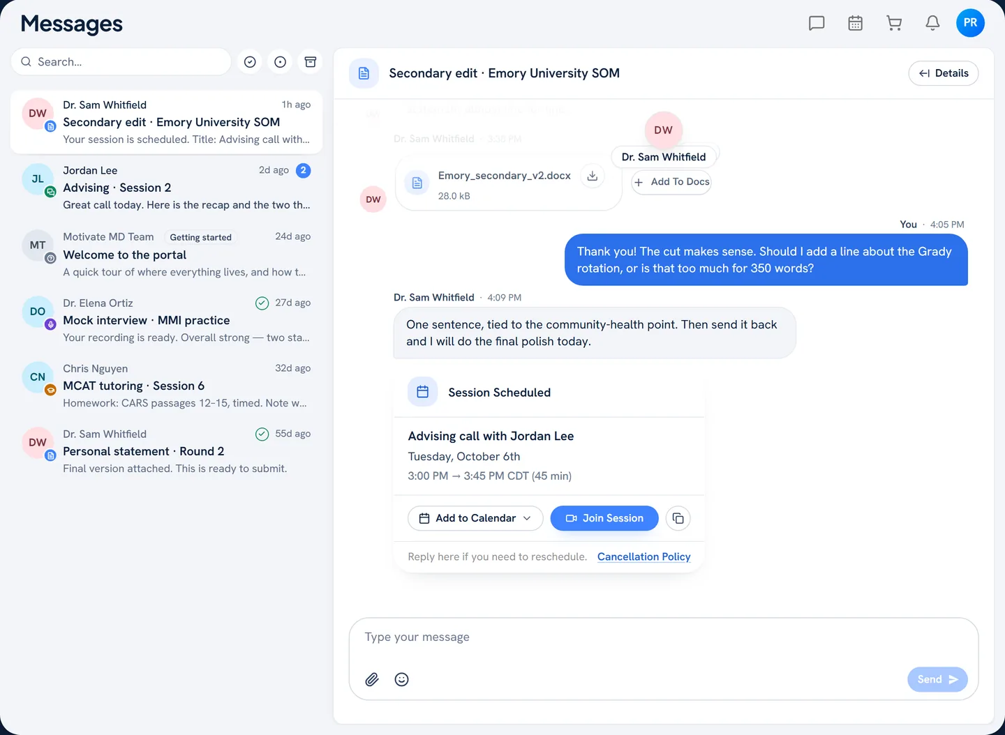This screenshot has height=735, width=1005.
Task: Expand the Add to Calendar dropdown
Action: click(x=475, y=518)
